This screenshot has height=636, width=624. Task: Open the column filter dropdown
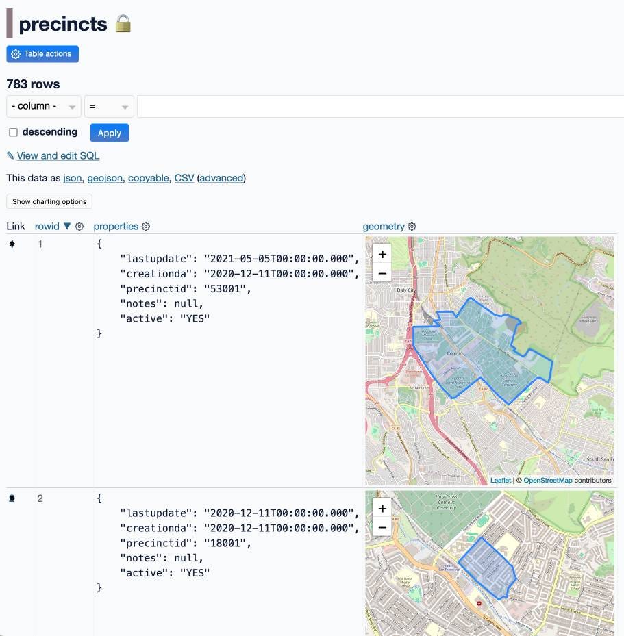[x=44, y=106]
